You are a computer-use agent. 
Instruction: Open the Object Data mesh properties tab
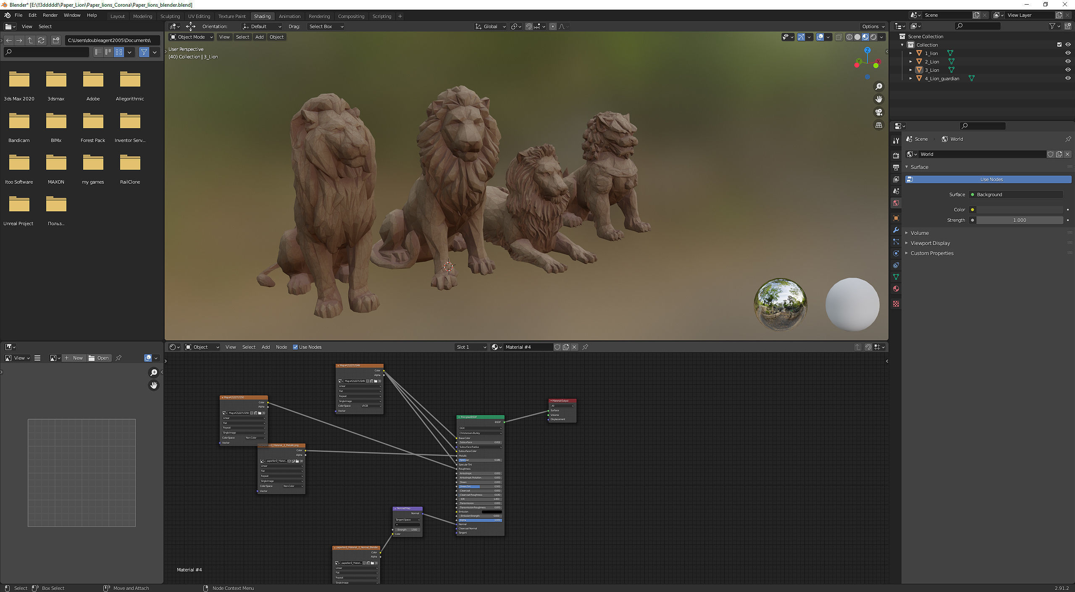pos(896,277)
